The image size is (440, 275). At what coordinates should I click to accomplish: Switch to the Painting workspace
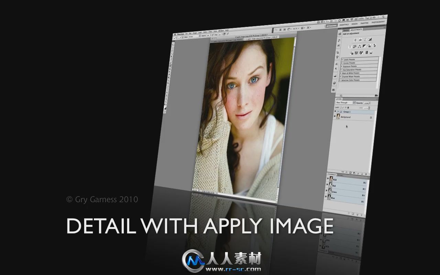pyautogui.click(x=364, y=23)
